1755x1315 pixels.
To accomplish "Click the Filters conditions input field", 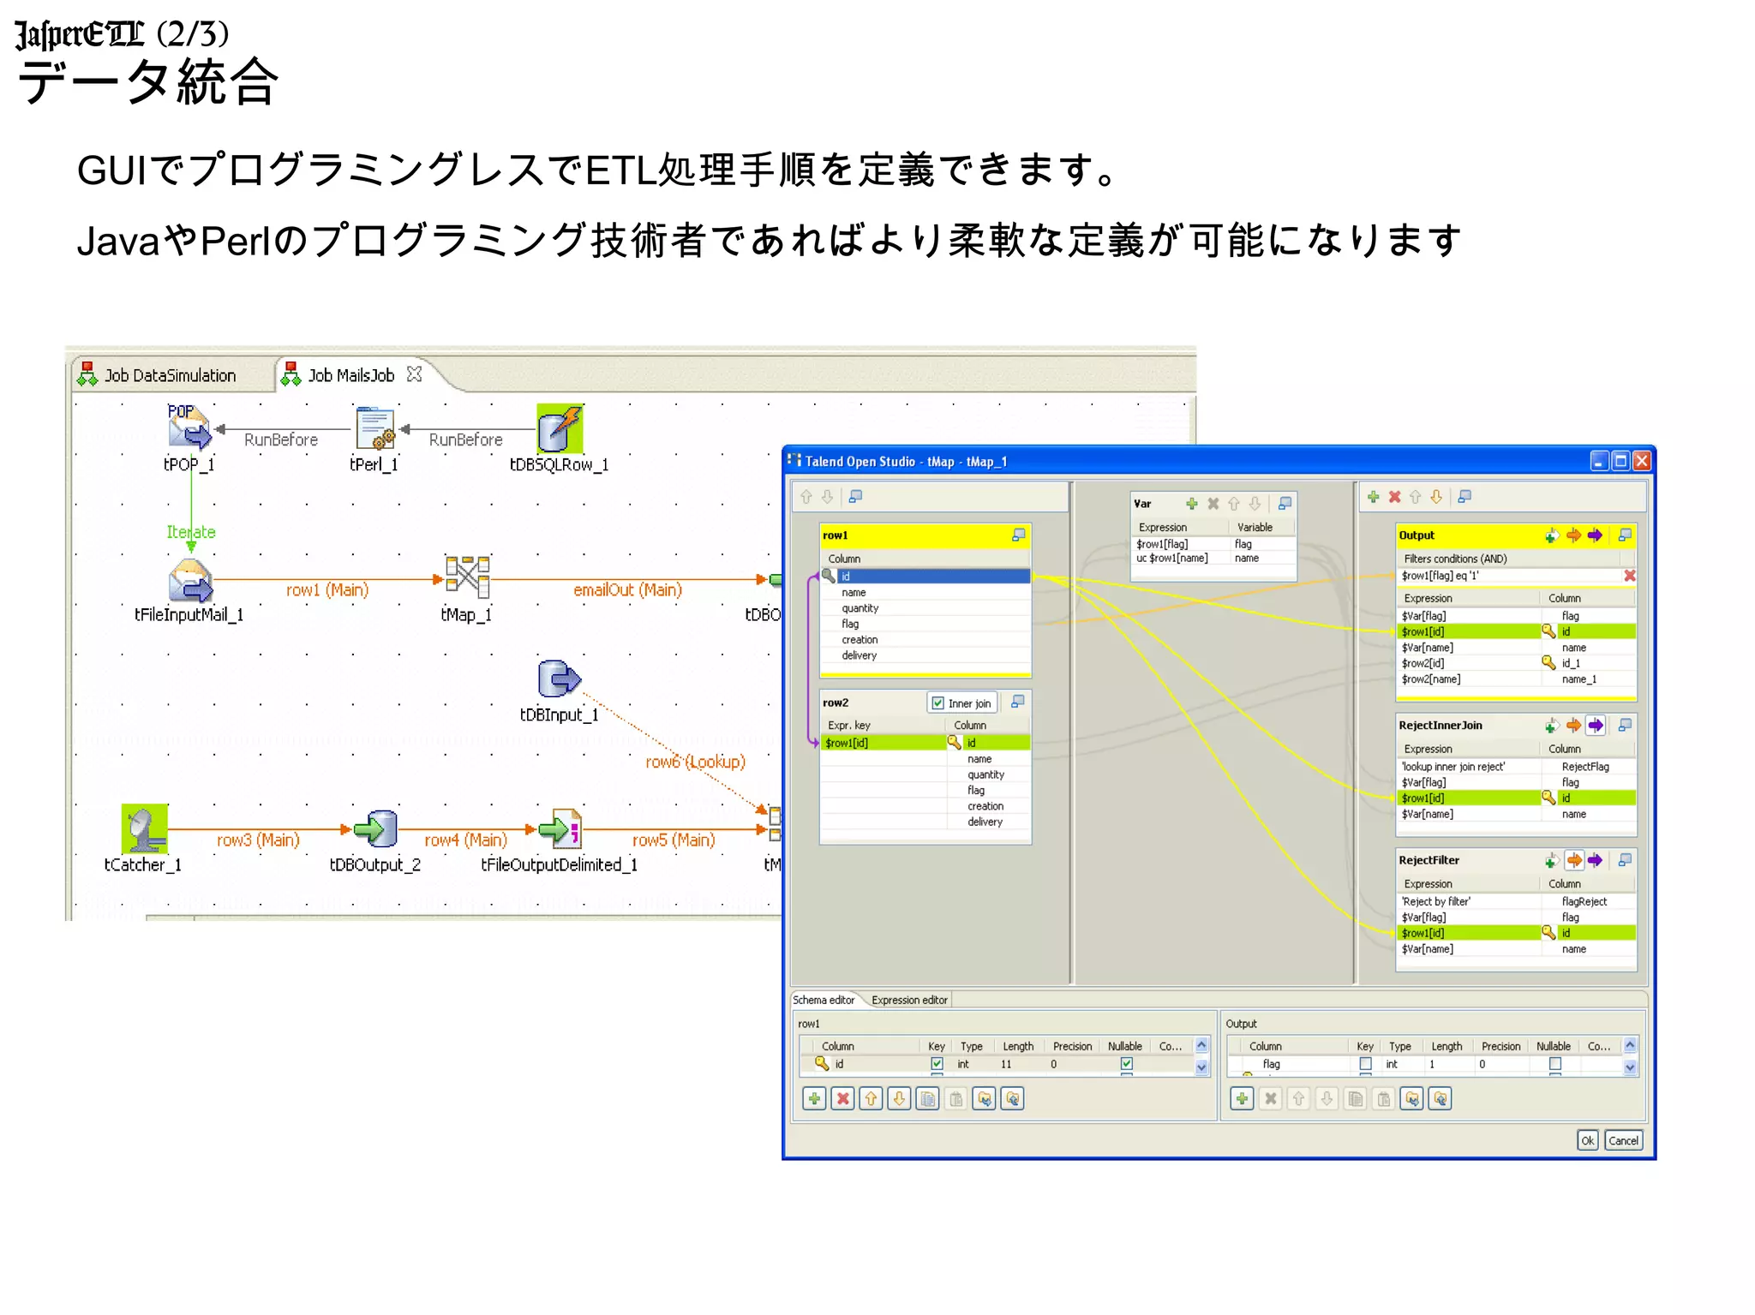I will point(1510,576).
